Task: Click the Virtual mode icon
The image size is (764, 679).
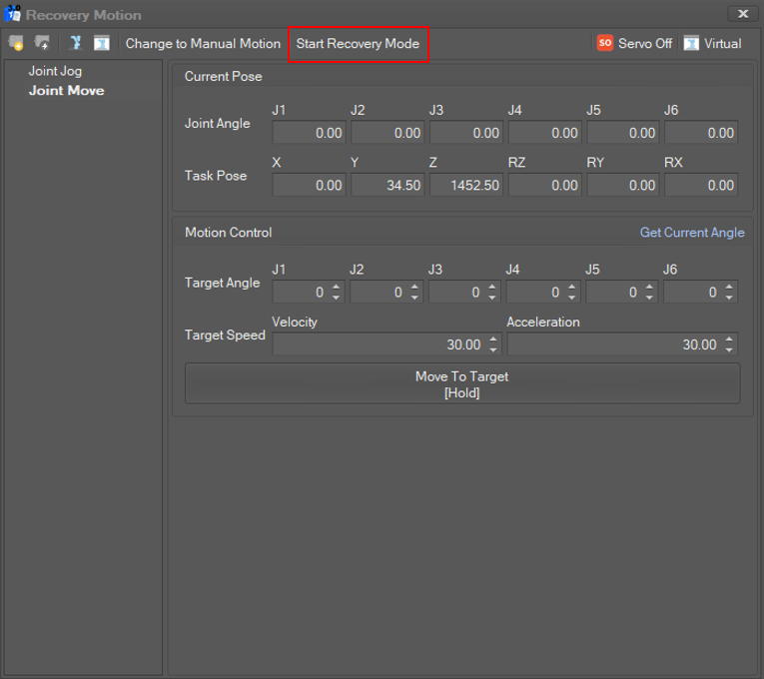Action: (x=691, y=43)
